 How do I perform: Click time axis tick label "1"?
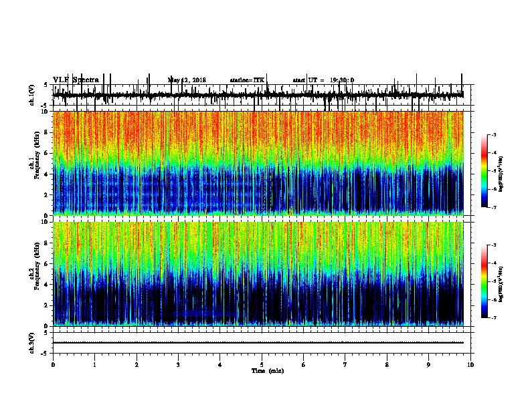(94, 365)
